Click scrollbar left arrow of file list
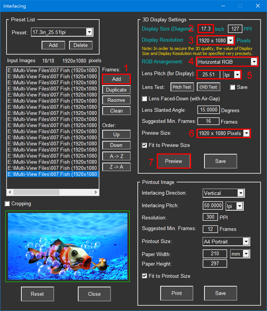Viewport: 267px width, 311px height. coord(10,192)
